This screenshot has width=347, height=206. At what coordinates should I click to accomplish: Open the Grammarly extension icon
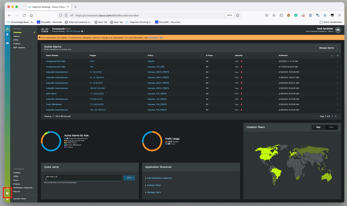pyautogui.click(x=296, y=16)
